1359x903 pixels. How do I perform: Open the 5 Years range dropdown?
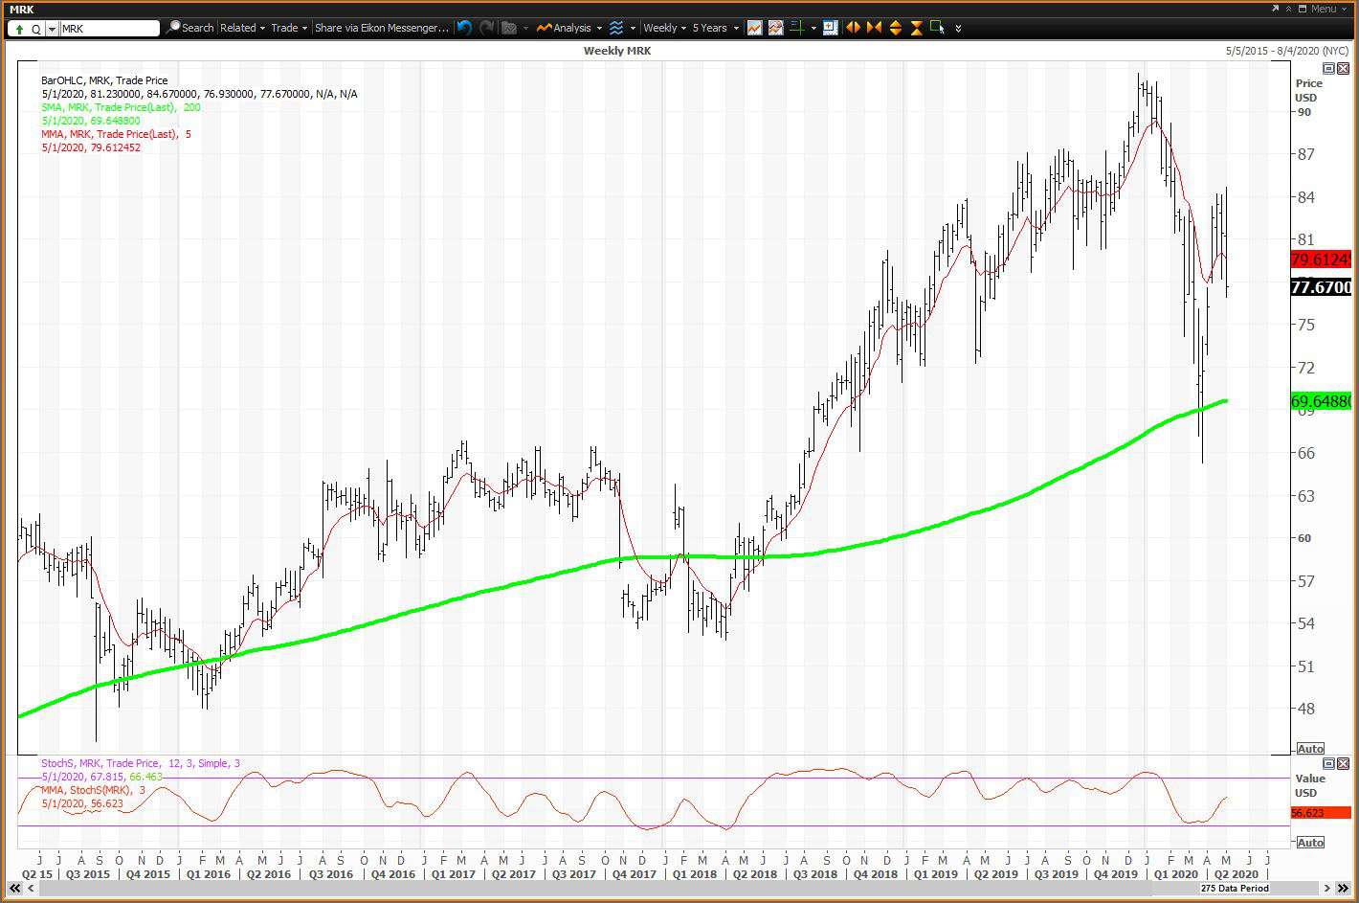[716, 28]
